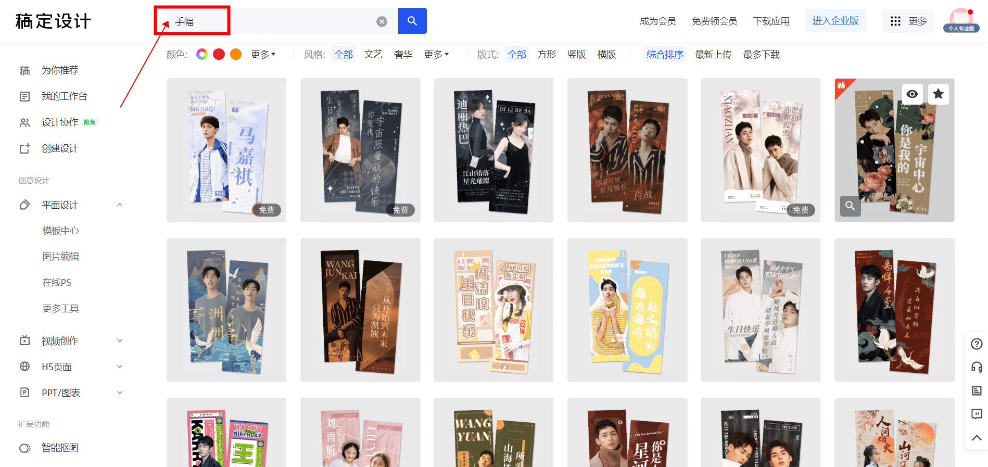
Task: Click the search box containing 手幅
Action: (x=276, y=21)
